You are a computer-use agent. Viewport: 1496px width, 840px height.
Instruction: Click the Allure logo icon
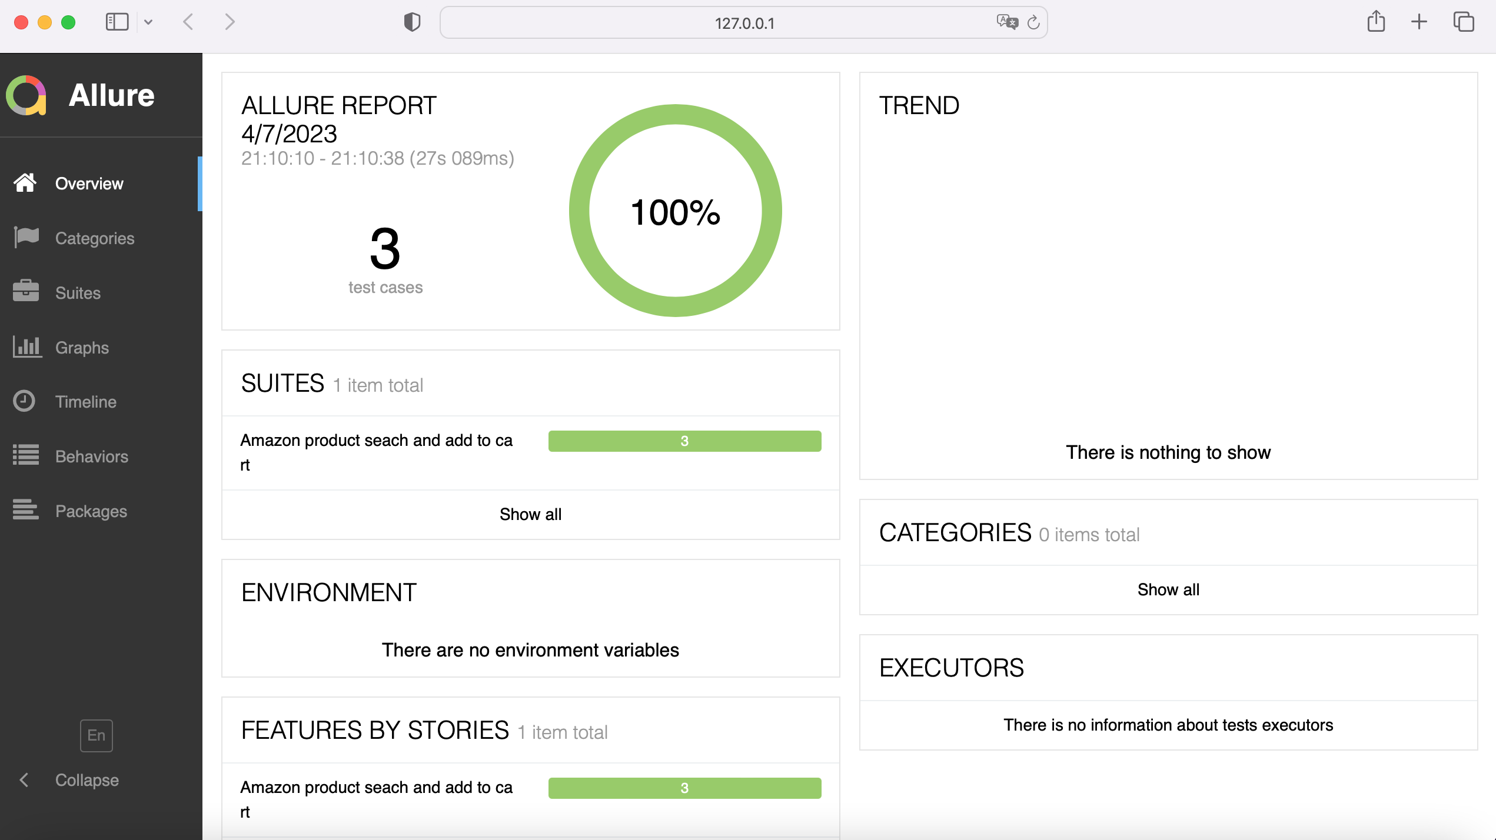pyautogui.click(x=26, y=95)
